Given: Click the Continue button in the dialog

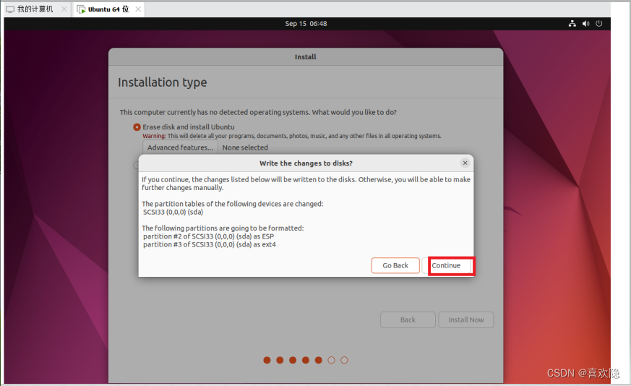Looking at the screenshot, I should pyautogui.click(x=446, y=266).
